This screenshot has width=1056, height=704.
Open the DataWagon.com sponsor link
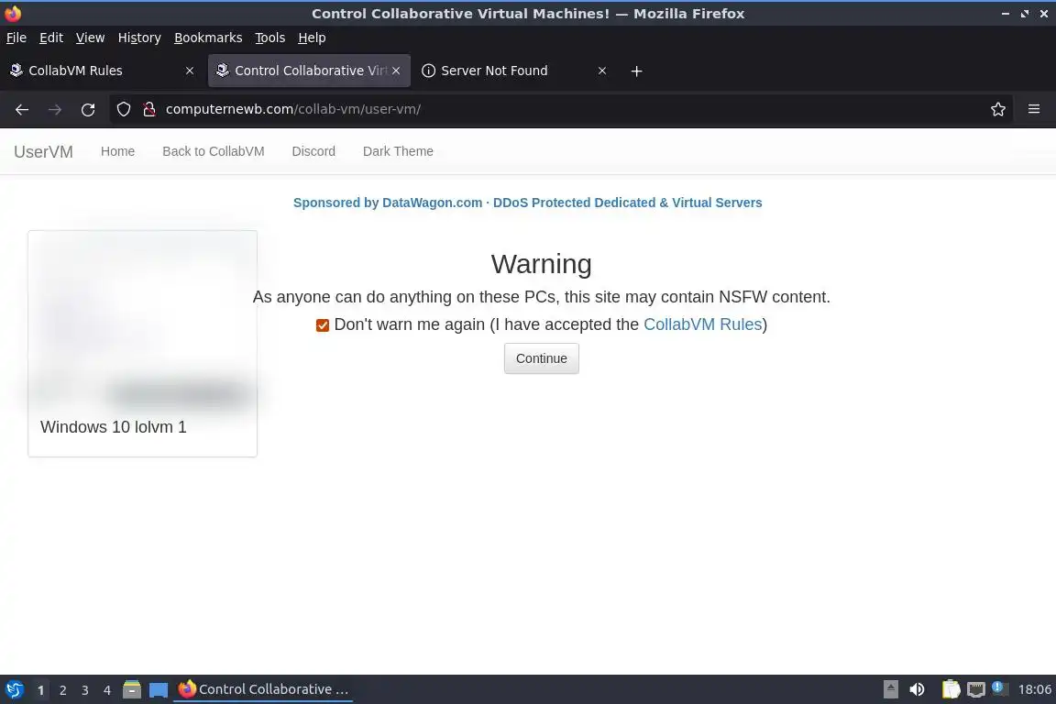(527, 203)
